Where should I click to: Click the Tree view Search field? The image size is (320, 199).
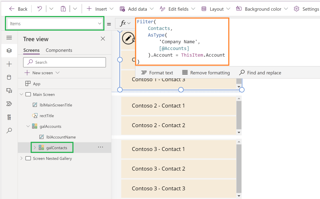tap(64, 62)
